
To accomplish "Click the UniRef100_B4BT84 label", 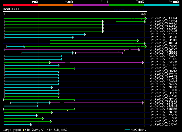I will coord(163,43).
